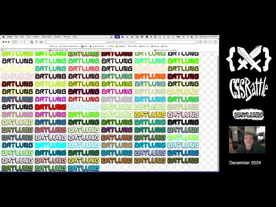Click the webcam video thumbnail
Viewport: 276px width, 207px height.
click(247, 140)
